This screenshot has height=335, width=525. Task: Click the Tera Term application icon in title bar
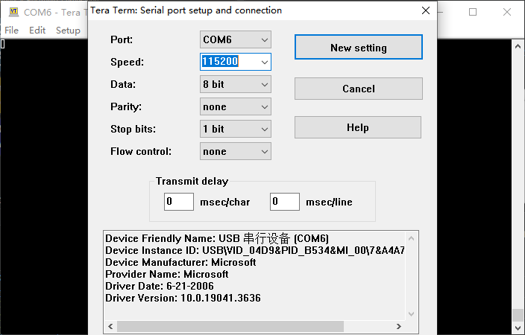pyautogui.click(x=11, y=12)
